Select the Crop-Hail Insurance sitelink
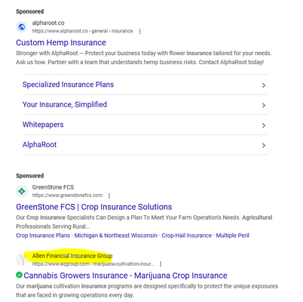The height and width of the screenshot is (302, 303). [187, 236]
